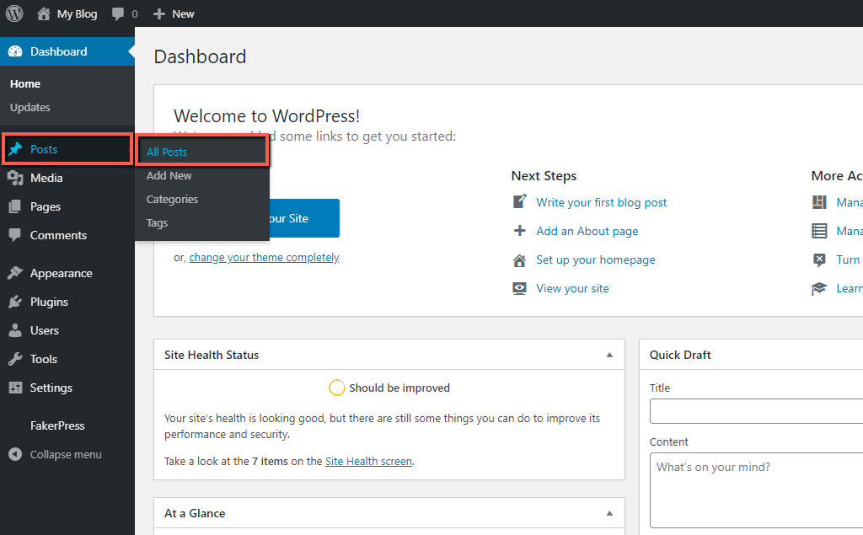
Task: Collapse the Site Health Status panel
Action: coord(609,355)
